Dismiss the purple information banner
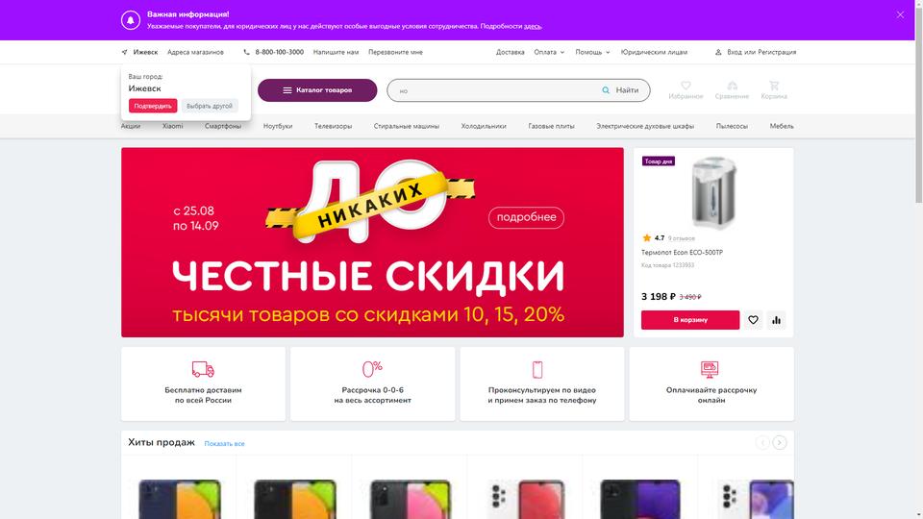 pos(900,14)
